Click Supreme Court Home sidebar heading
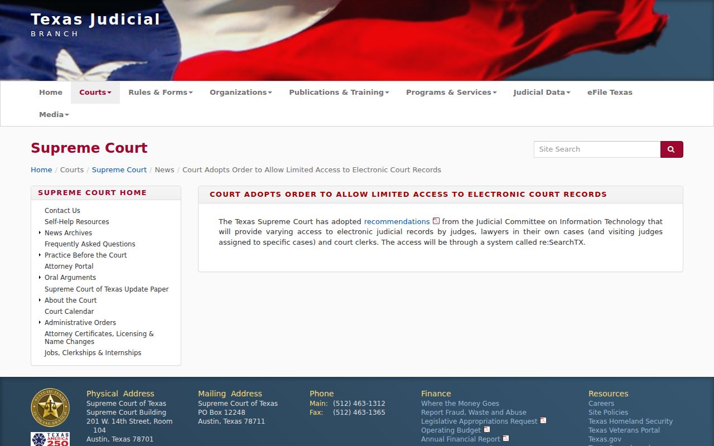 pyautogui.click(x=92, y=193)
